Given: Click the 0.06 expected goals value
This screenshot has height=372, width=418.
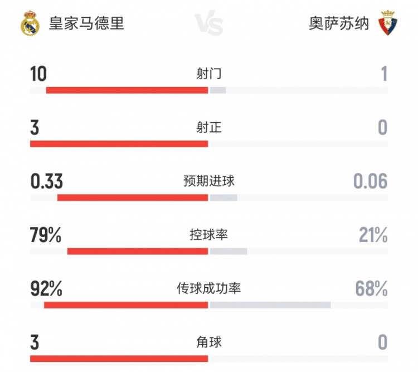Looking at the screenshot, I should 370,181.
